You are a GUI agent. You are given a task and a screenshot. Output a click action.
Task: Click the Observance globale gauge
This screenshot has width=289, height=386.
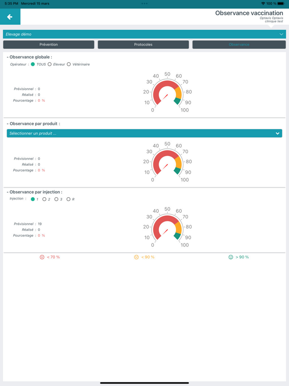(x=167, y=93)
